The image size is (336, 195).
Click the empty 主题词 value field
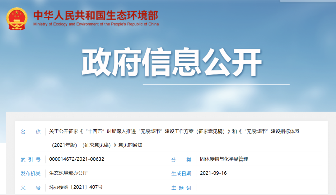(x=258, y=188)
